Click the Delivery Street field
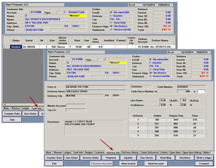Viewport: 216px width, 168px height. 96,91
